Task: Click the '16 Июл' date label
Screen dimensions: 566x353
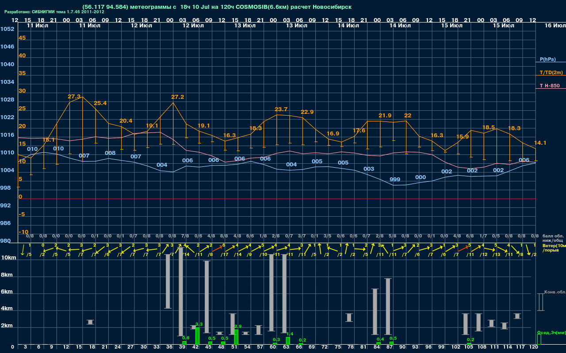Action: pyautogui.click(x=555, y=26)
